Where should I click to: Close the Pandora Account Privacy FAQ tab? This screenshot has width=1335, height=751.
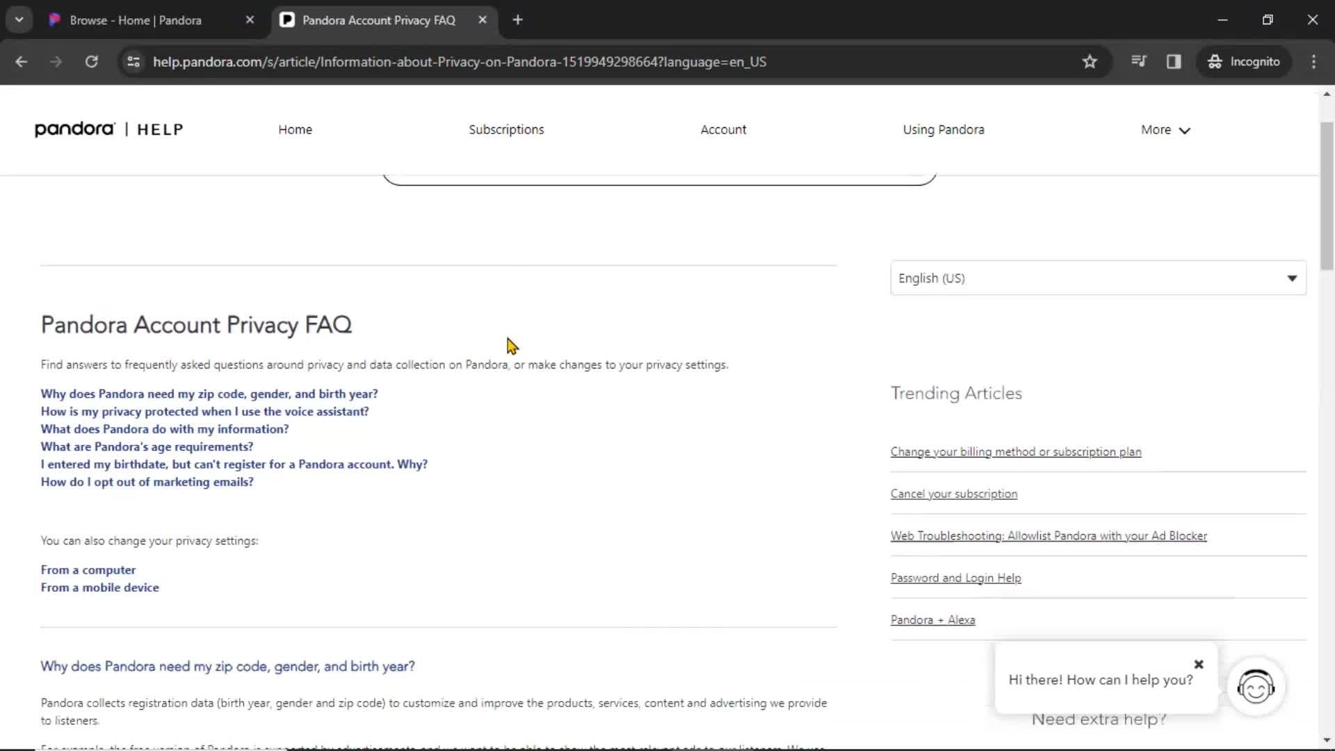(x=483, y=20)
